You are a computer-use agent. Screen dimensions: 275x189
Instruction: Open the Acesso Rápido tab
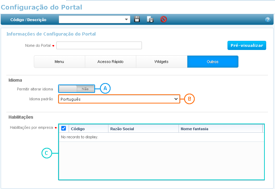pyautogui.click(x=111, y=62)
